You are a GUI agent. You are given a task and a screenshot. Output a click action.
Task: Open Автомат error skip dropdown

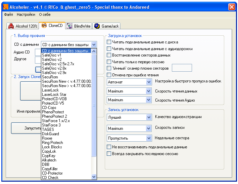[149, 82]
